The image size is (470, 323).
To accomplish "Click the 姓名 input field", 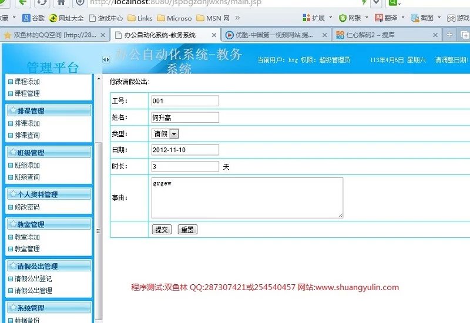I will 185,117.
